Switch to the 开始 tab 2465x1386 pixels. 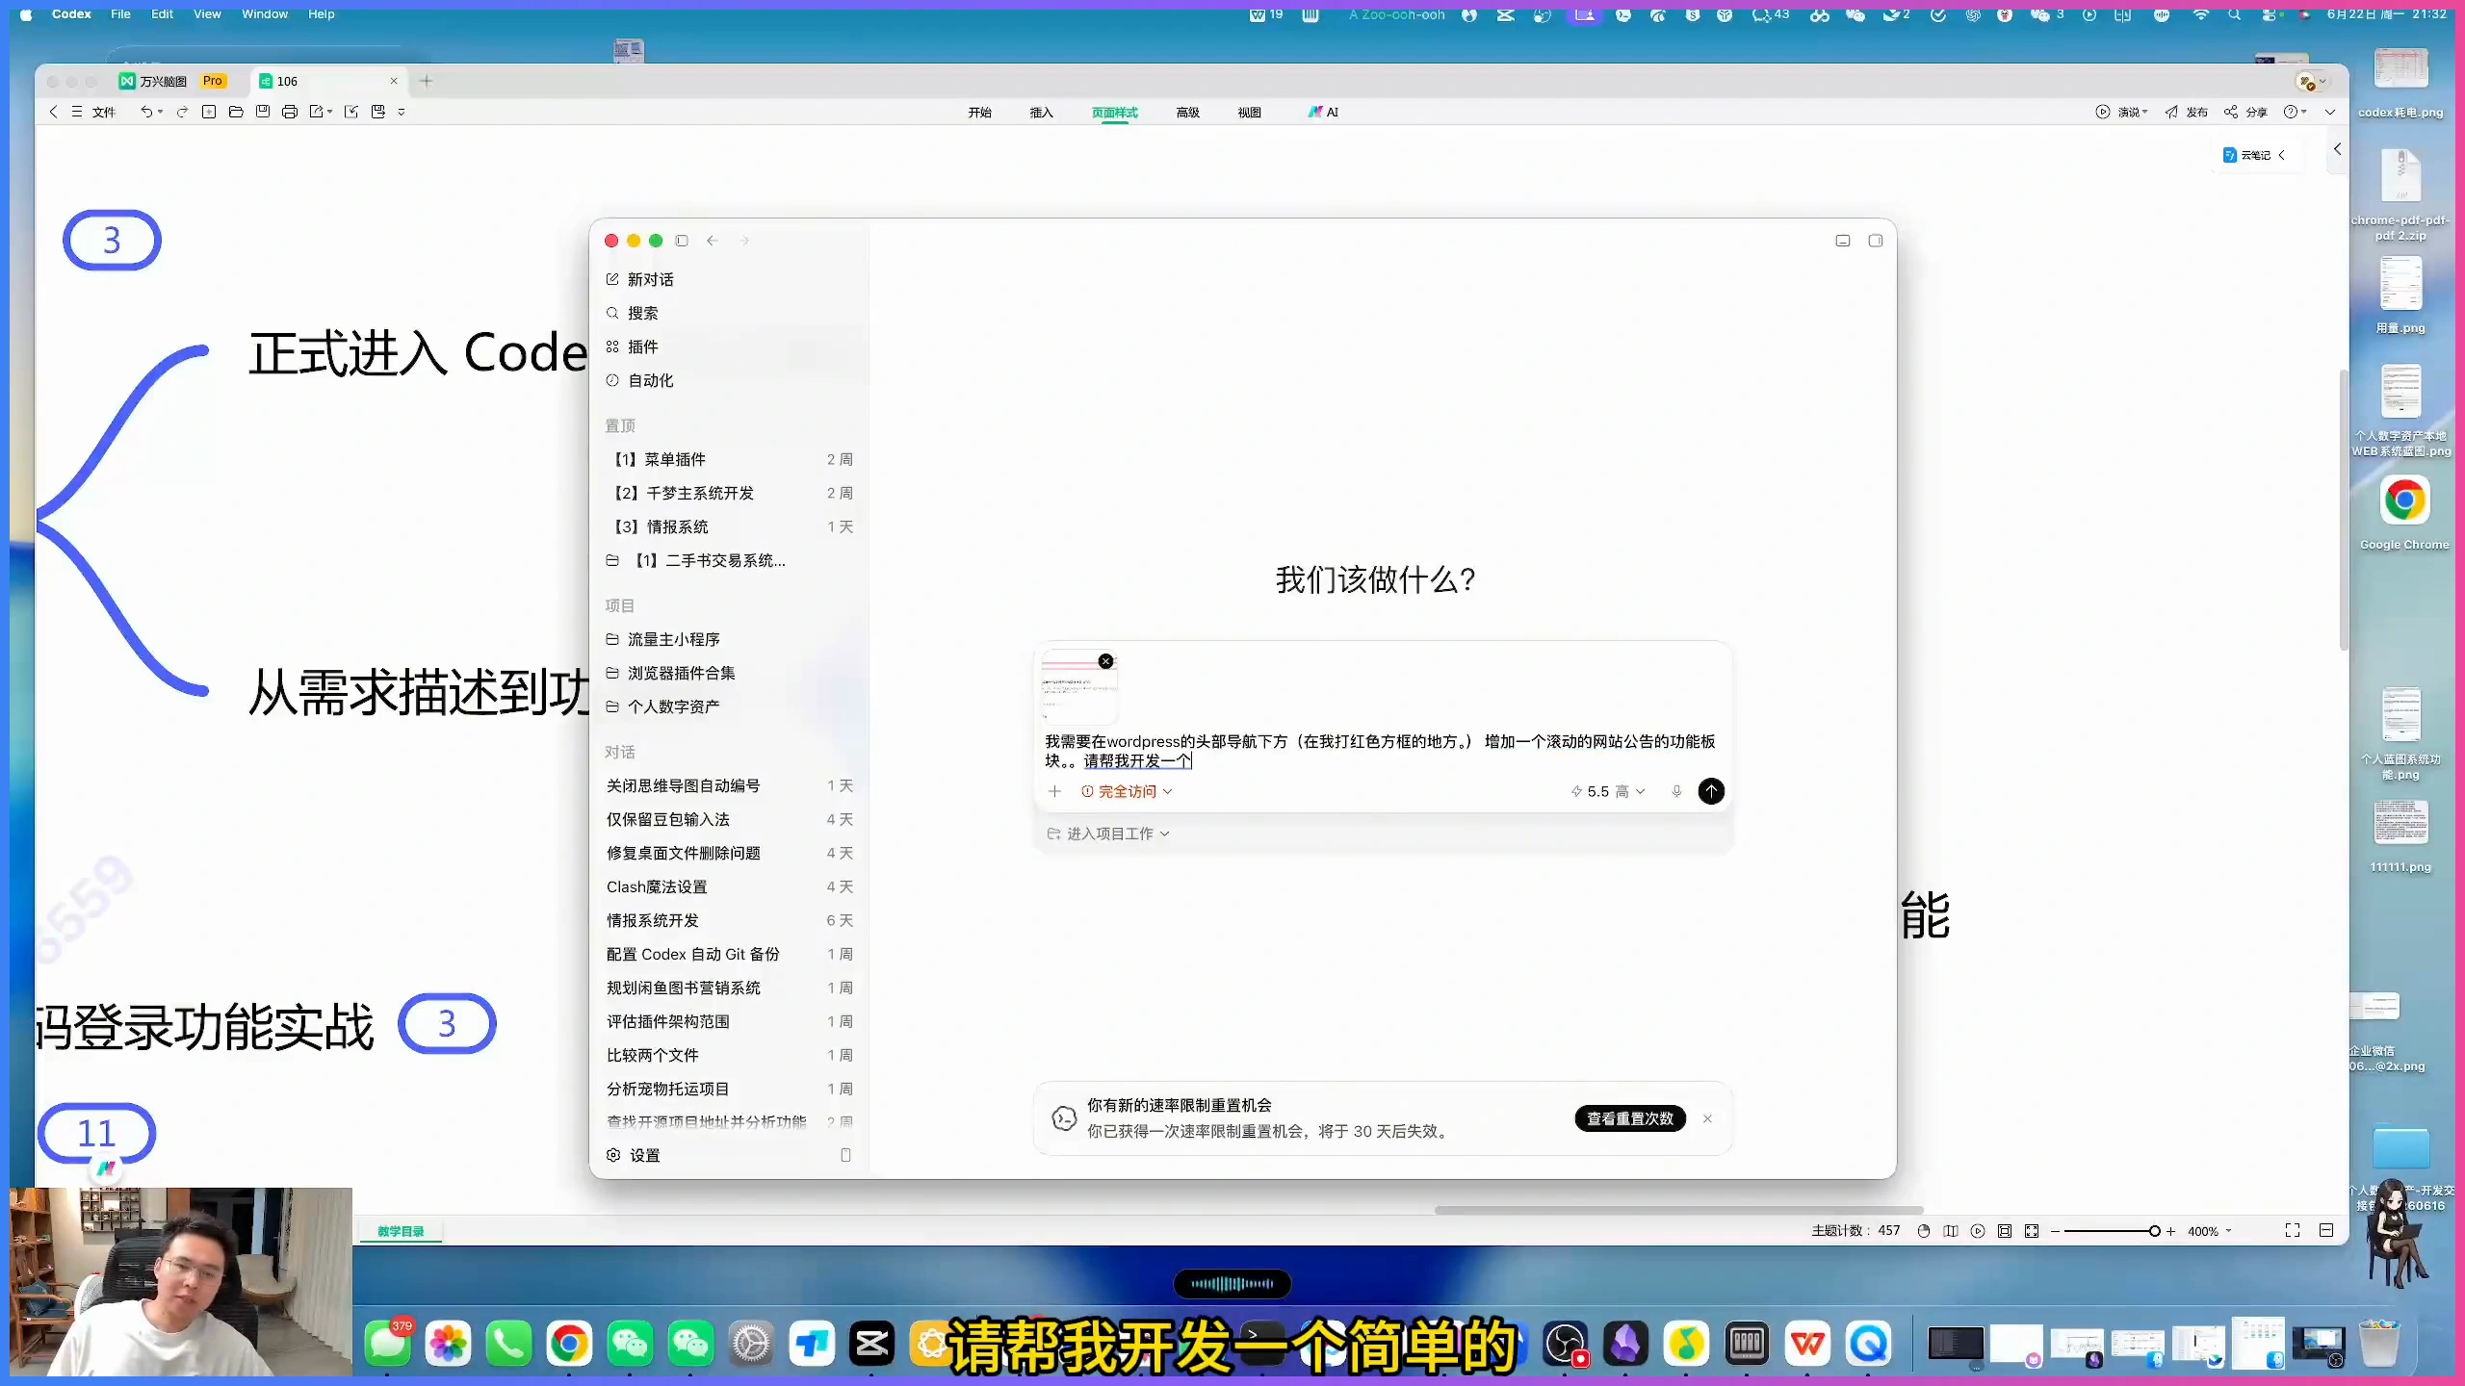(980, 113)
